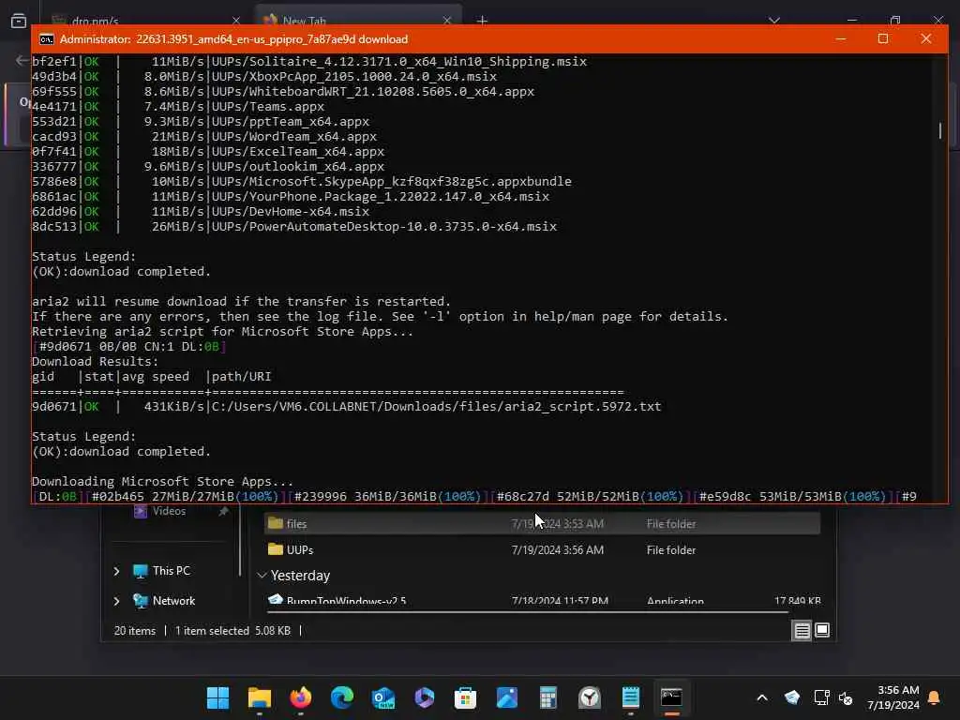Click the command prompt vertical scrollbar thumb

tap(939, 130)
